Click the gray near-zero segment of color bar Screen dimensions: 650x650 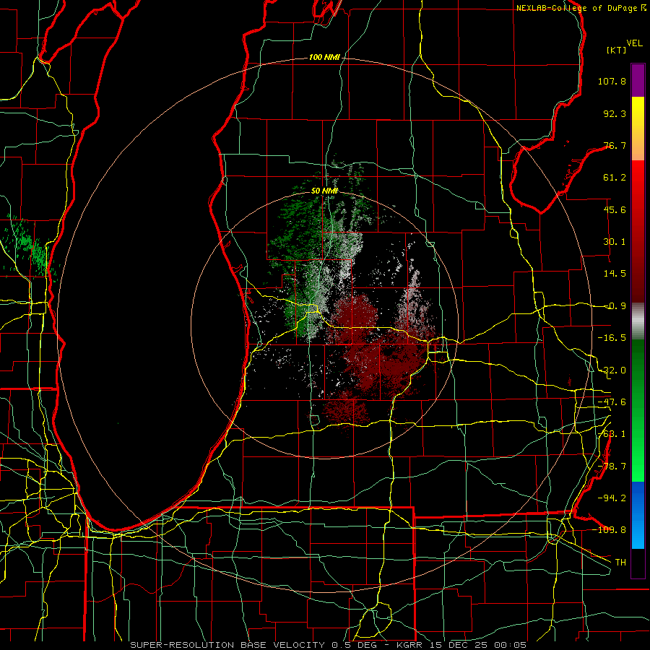[x=638, y=321]
